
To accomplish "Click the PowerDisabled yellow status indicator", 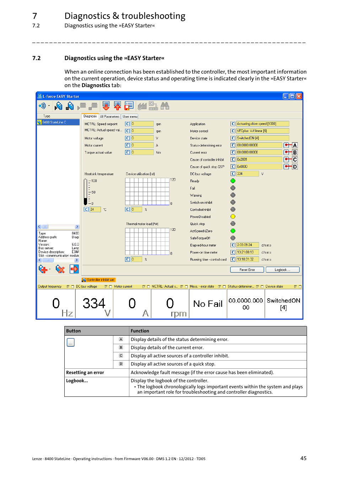I will click(x=233, y=217).
